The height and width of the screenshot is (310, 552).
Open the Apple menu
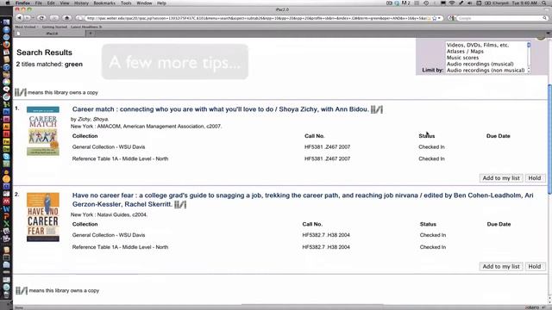tap(7, 3)
